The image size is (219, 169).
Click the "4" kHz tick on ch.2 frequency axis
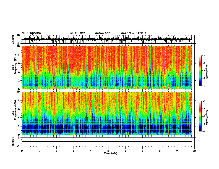pyautogui.click(x=19, y=118)
